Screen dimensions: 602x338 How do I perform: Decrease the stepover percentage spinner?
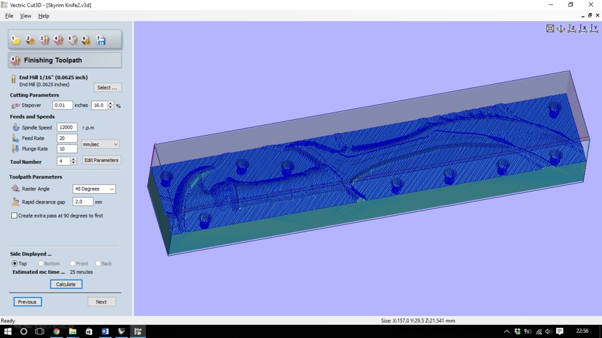coord(111,107)
